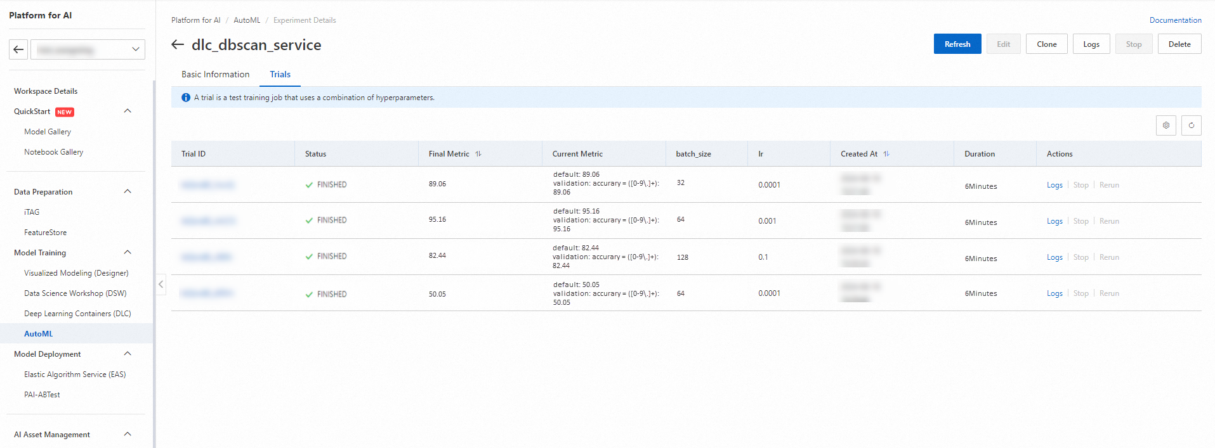Screen dimensions: 1215x448
Task: Open iTAG under Data Preparation
Action: [x=32, y=212]
